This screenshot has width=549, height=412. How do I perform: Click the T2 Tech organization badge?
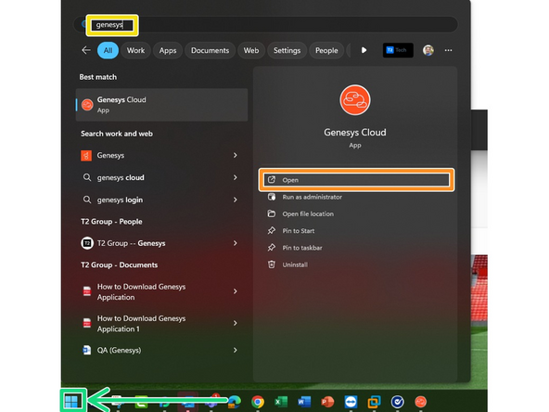click(x=398, y=50)
